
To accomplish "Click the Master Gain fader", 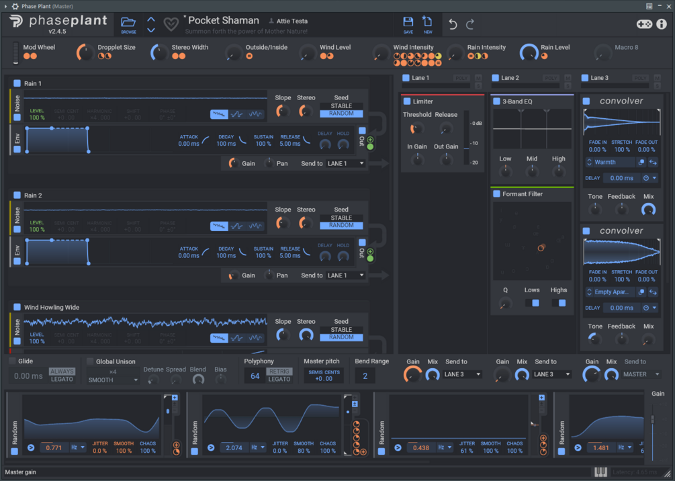I will pyautogui.click(x=653, y=420).
